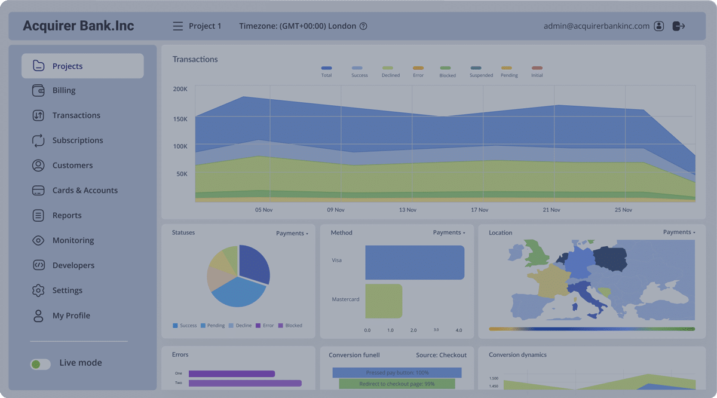Click the Location map color gradient bar
The width and height of the screenshot is (717, 398).
tap(592, 329)
